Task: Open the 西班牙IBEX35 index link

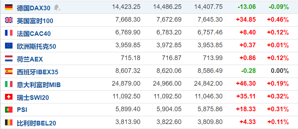Action: pos(38,72)
